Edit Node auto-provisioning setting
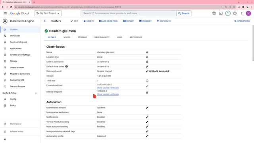Viewport: 254px width, 143px height. (x=147, y=127)
